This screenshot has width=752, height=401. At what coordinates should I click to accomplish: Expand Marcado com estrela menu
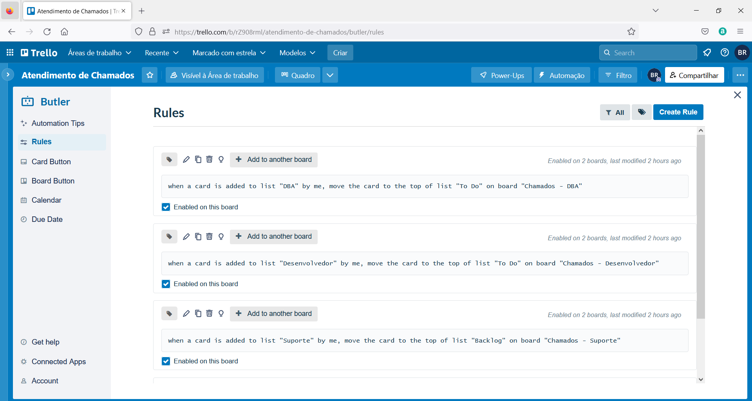point(229,53)
